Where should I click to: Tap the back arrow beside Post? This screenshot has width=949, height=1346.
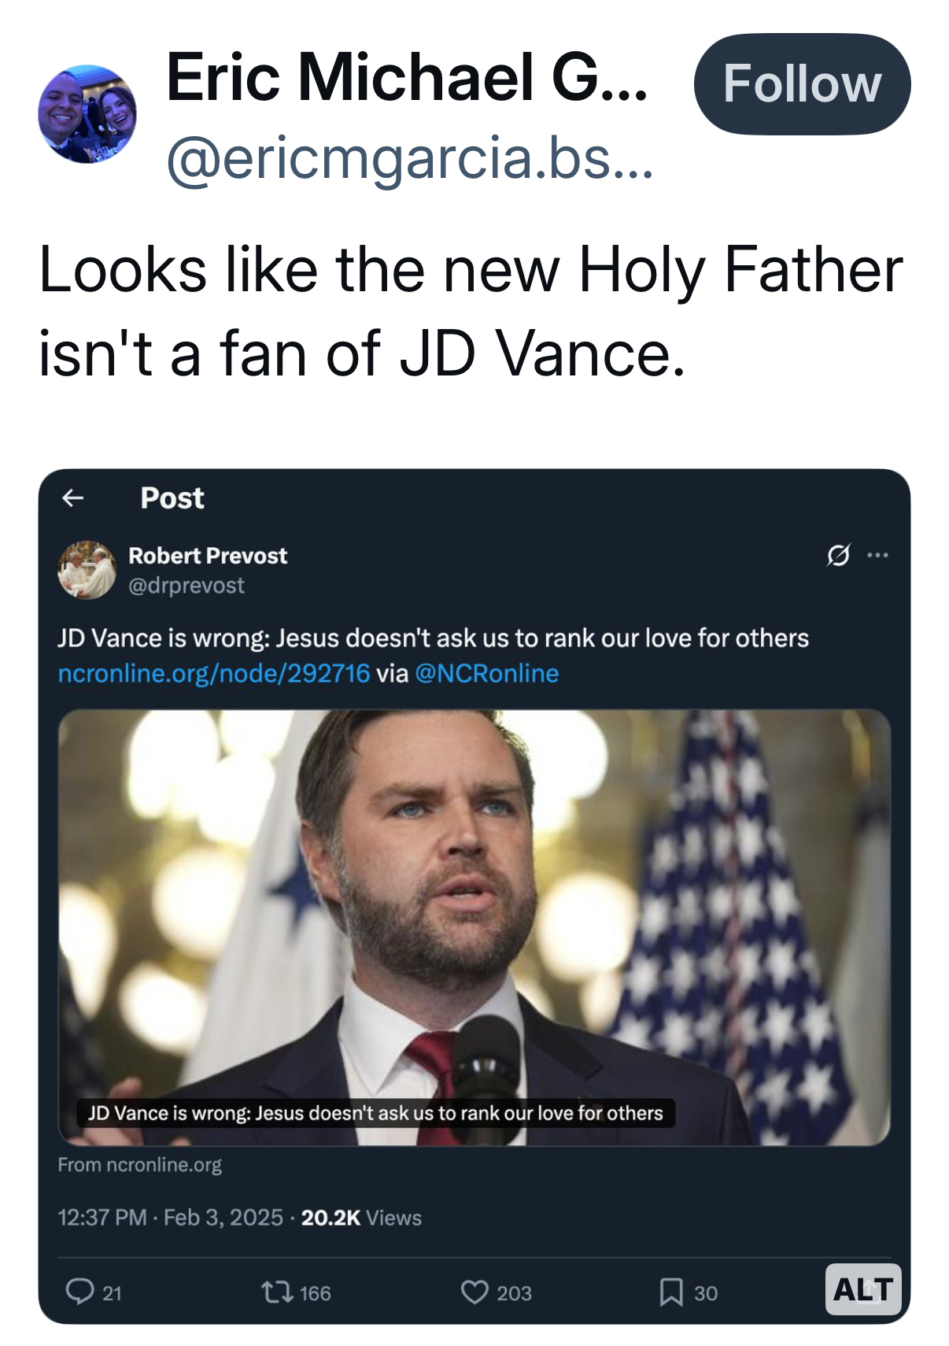[73, 497]
